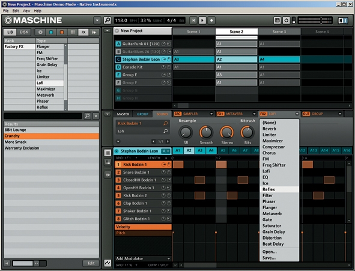Choose Reflex from the effect list menu
Image resolution: width=355 pixels, height=271 pixels.
[279, 189]
